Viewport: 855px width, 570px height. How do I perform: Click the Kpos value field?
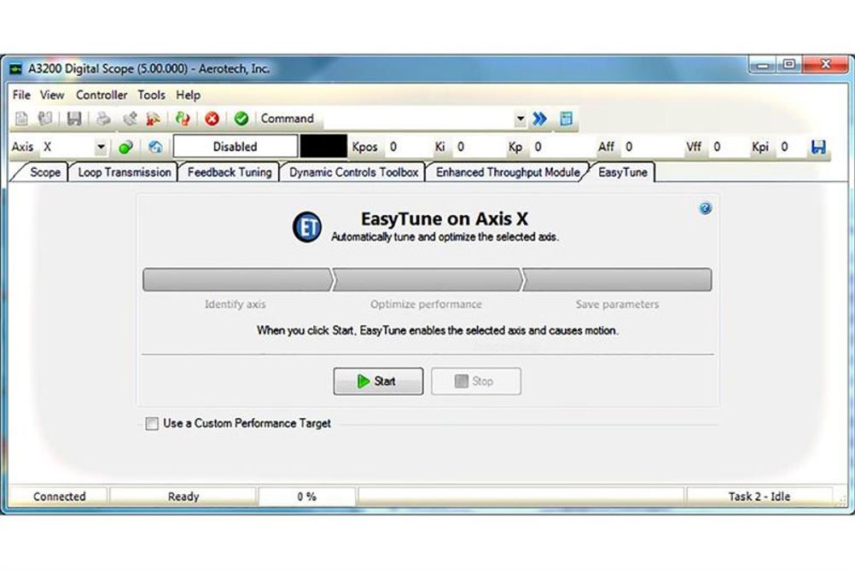point(404,147)
